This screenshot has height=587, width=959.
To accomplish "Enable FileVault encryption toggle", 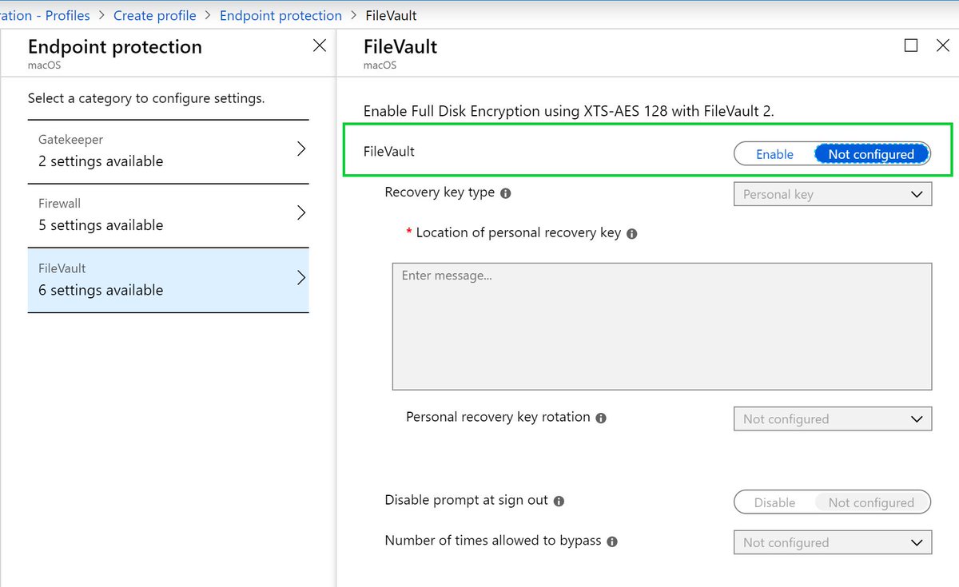I will [x=774, y=153].
